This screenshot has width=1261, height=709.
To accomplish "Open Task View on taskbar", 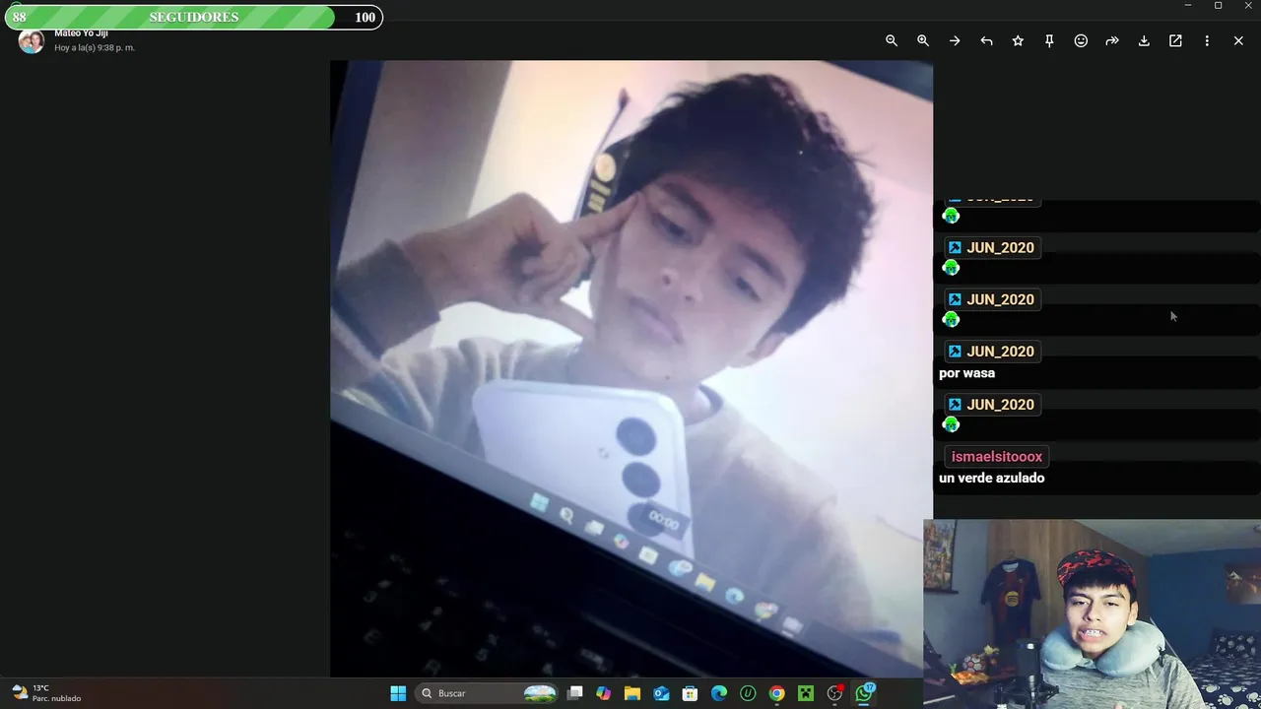I will [x=575, y=693].
